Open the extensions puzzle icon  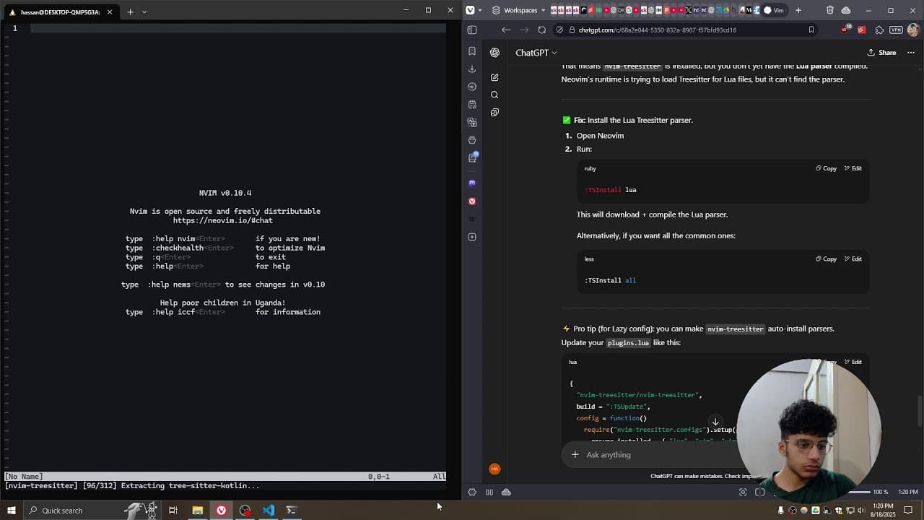coord(879,30)
